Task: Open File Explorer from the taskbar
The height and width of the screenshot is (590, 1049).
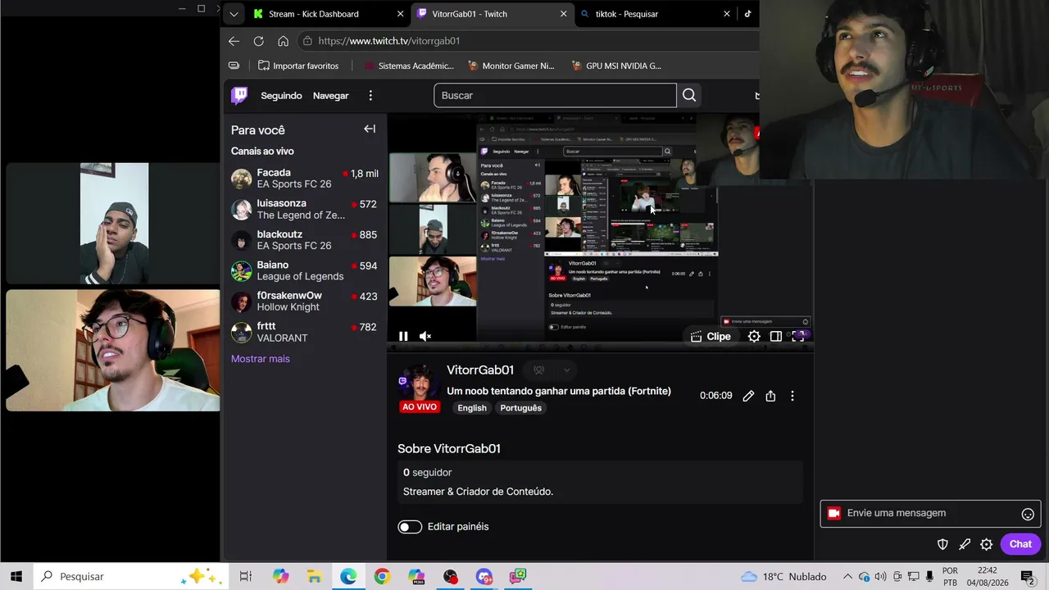Action: [315, 576]
